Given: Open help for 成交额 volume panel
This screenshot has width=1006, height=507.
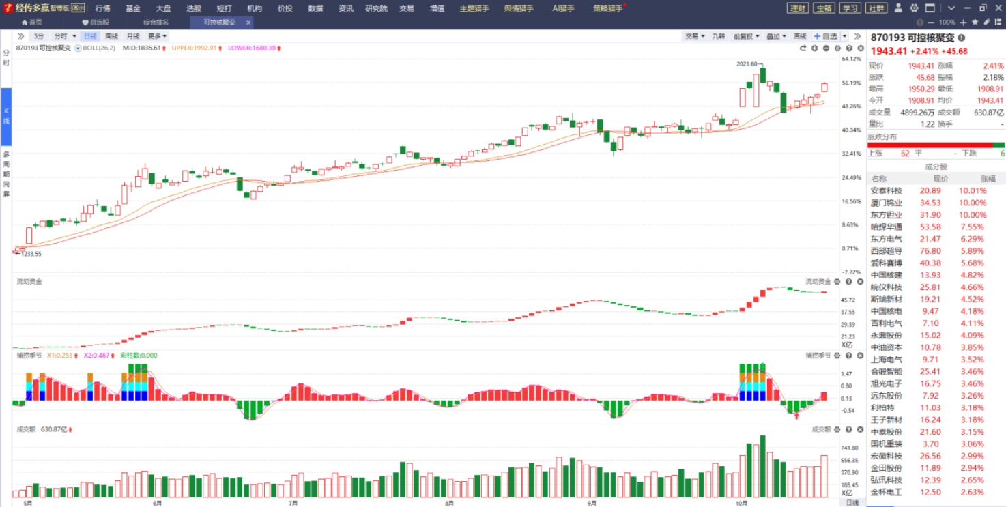Looking at the screenshot, I should pyautogui.click(x=848, y=429).
